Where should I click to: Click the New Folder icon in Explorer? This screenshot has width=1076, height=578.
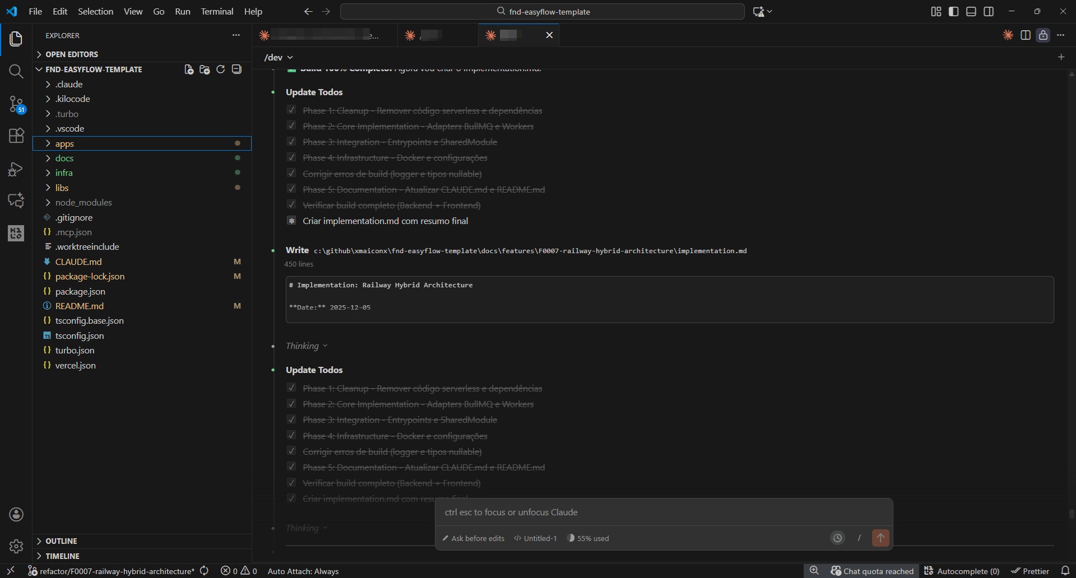(204, 69)
